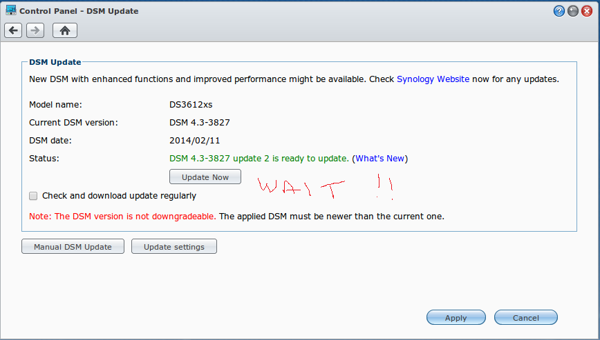Click the green ready-to-update status message

(259, 159)
